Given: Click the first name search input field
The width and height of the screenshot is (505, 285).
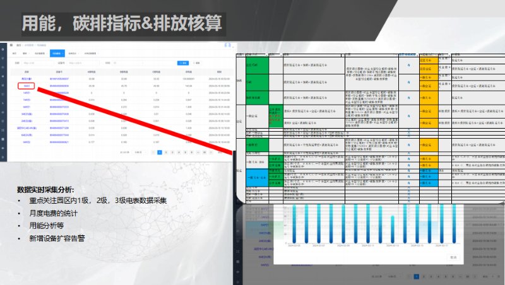Looking at the screenshot, I should pos(35,63).
